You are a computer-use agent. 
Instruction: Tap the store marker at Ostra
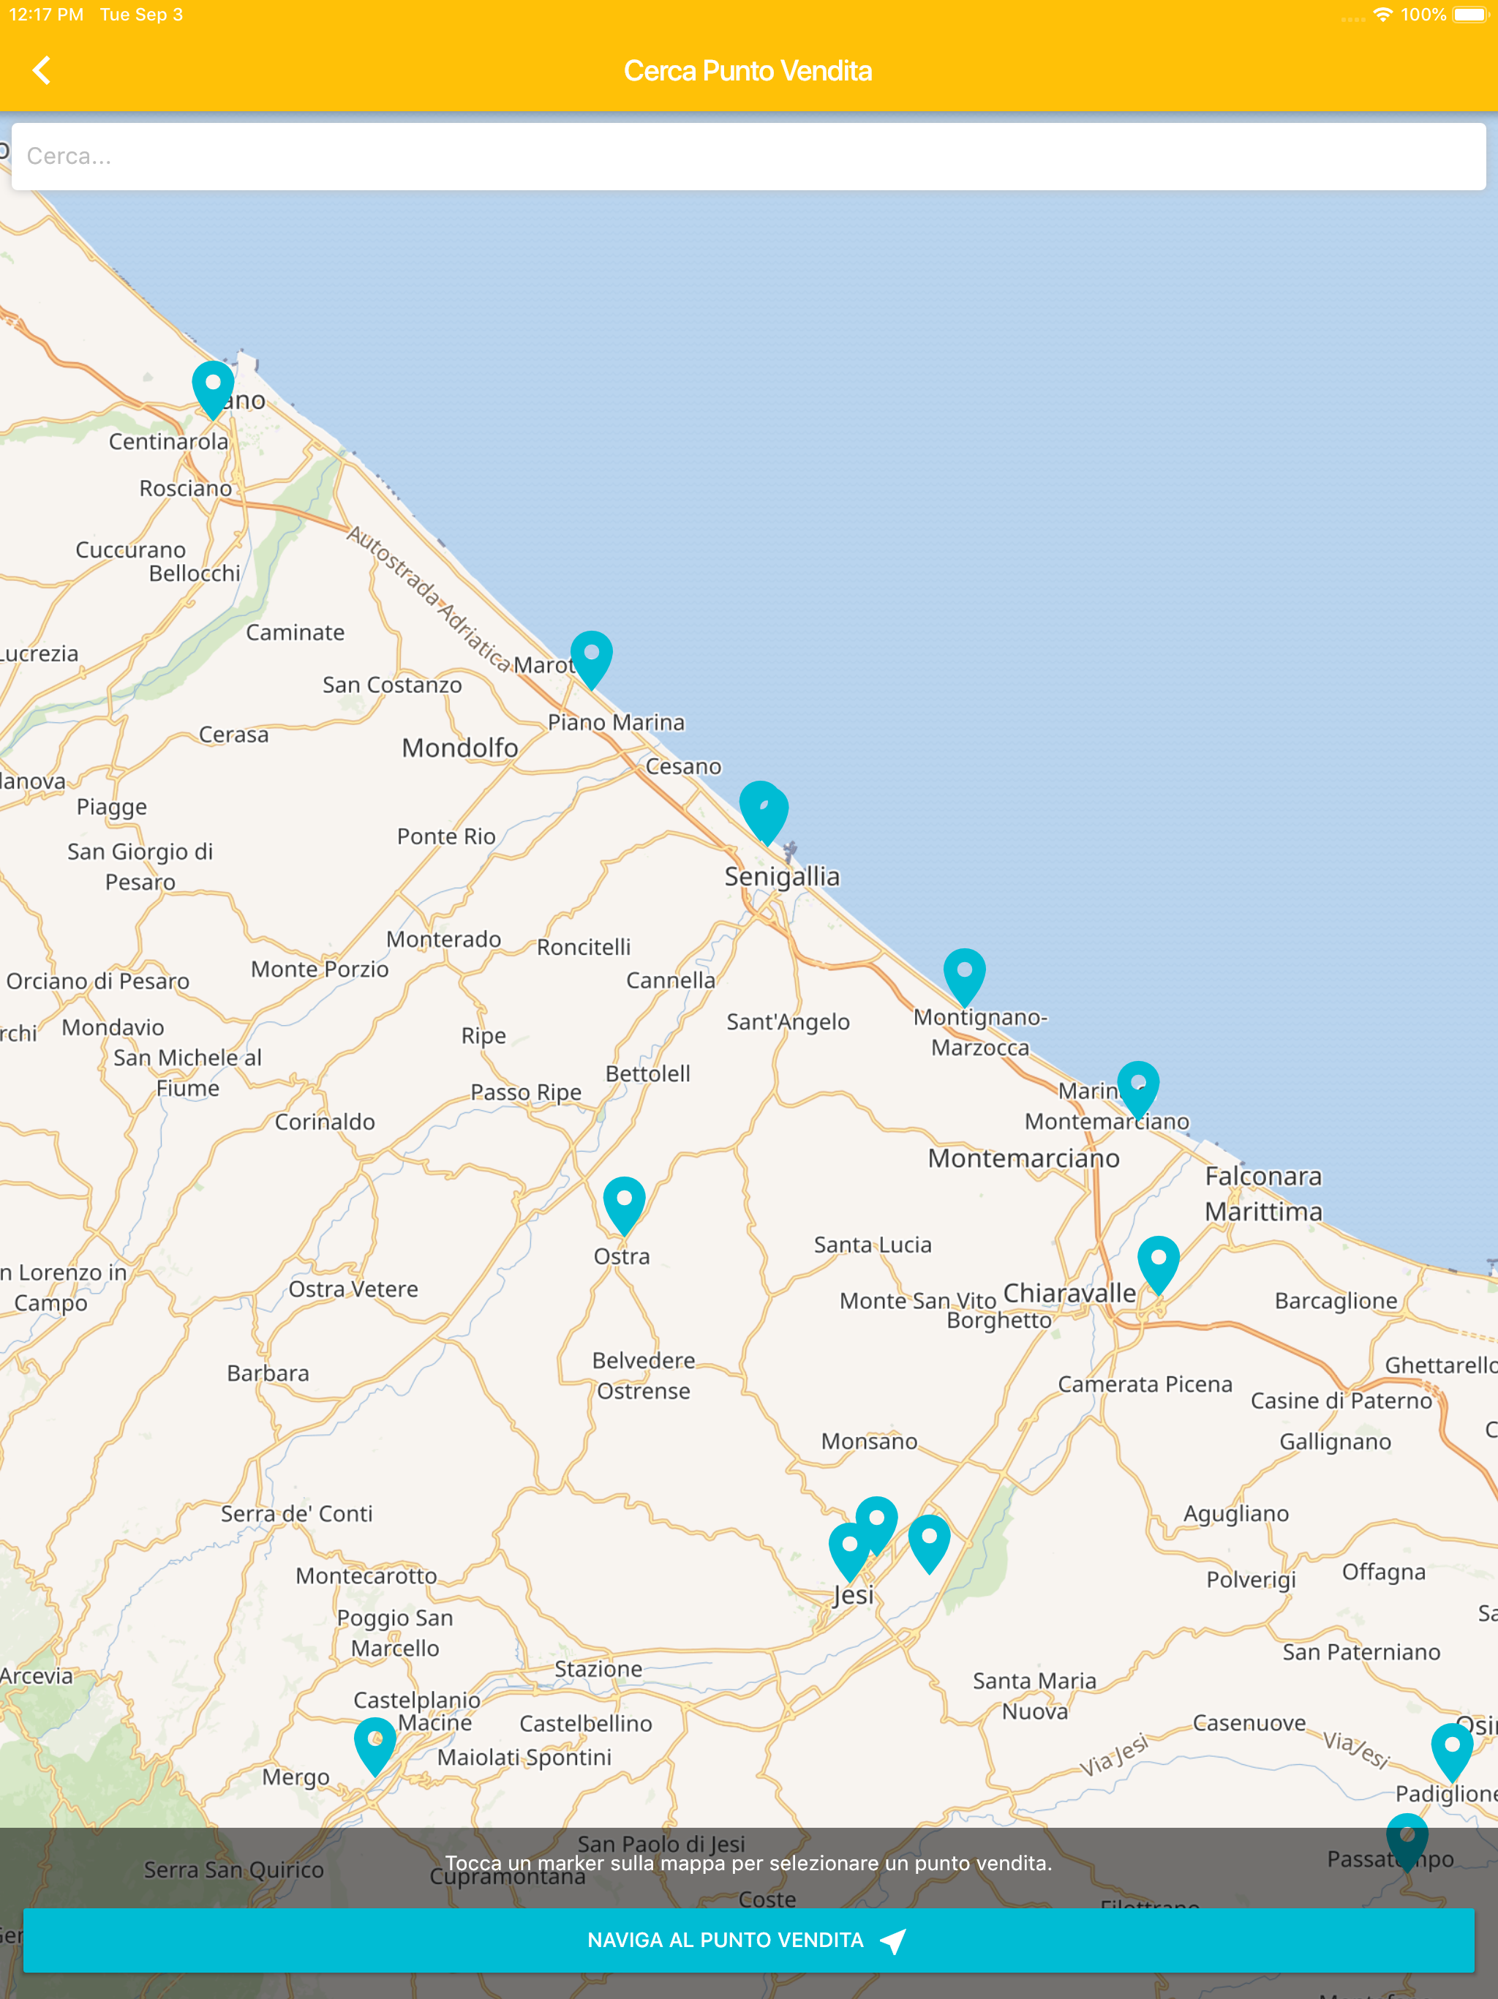(625, 1202)
